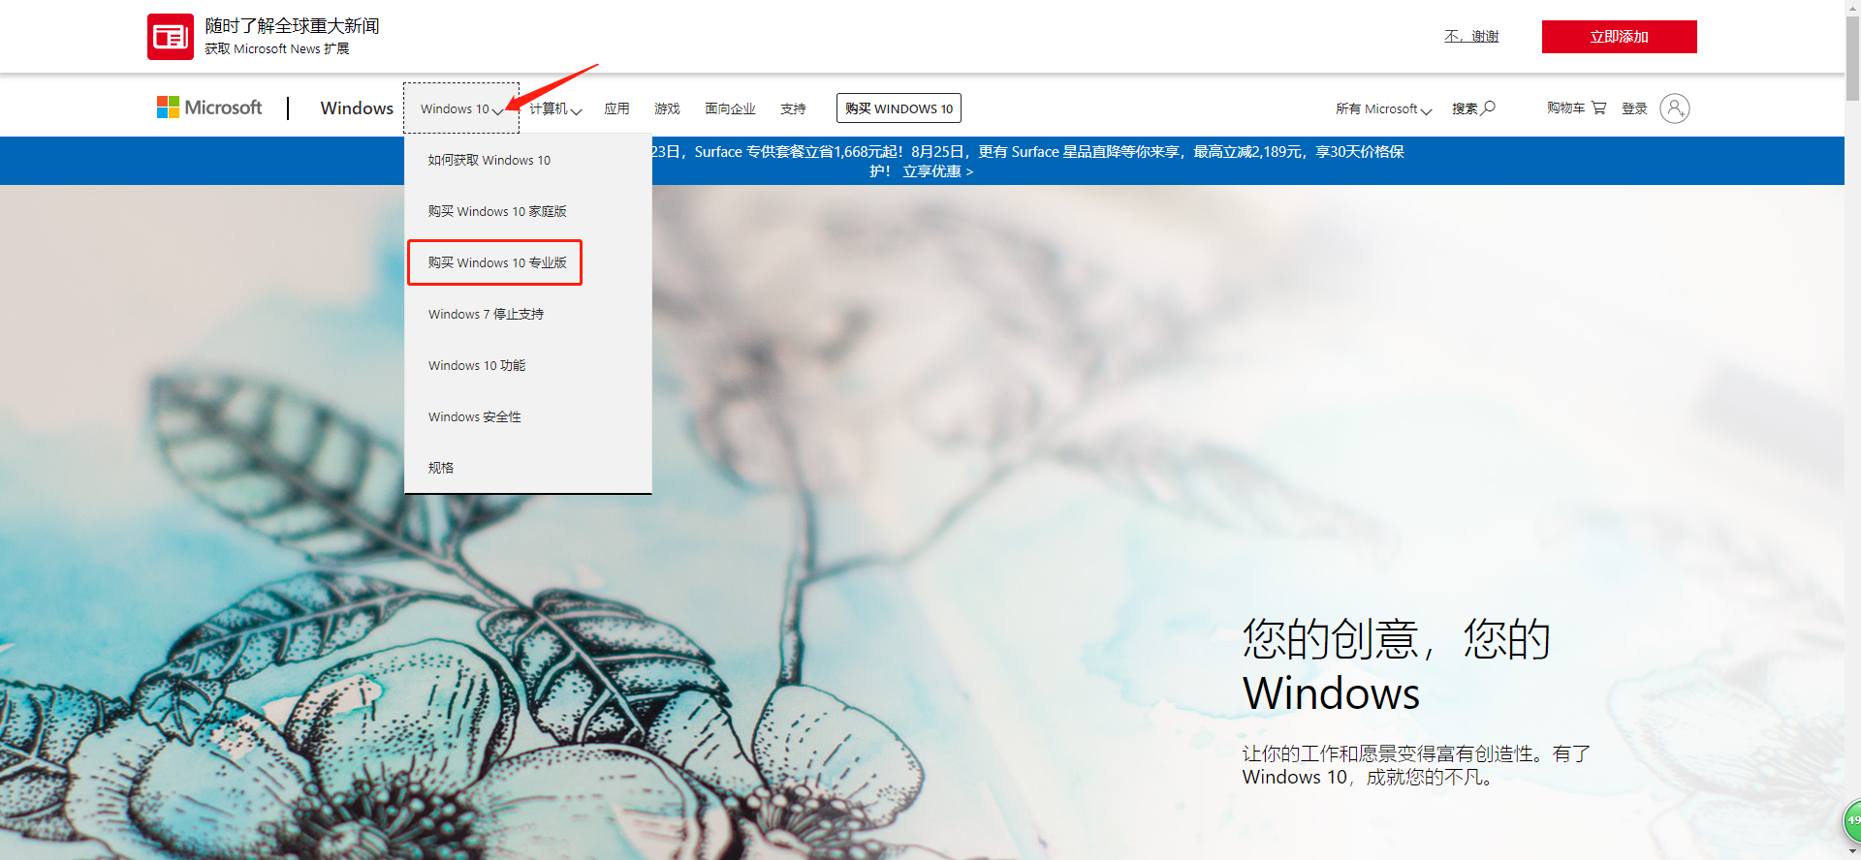The height and width of the screenshot is (860, 1861).
Task: Click the Microsoft News red icon
Action: (170, 37)
